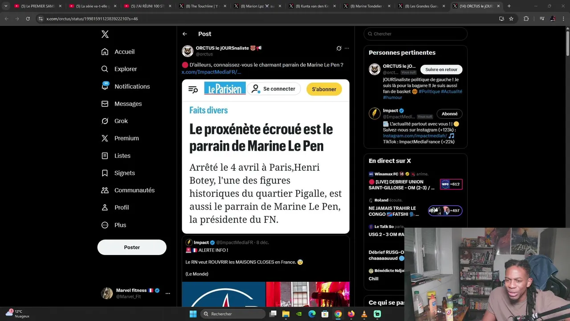Click taskbar Rechercher search box
Viewport: 570px width, 321px height.
click(x=232, y=314)
